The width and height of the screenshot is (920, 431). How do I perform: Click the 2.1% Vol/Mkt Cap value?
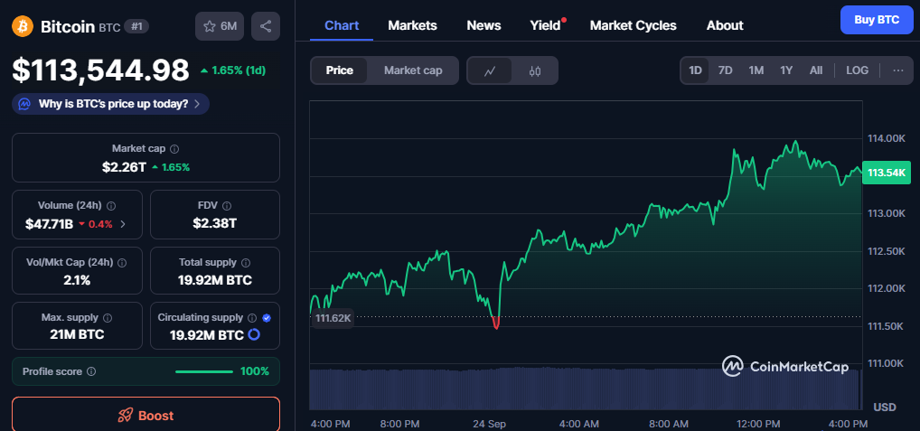(x=77, y=280)
